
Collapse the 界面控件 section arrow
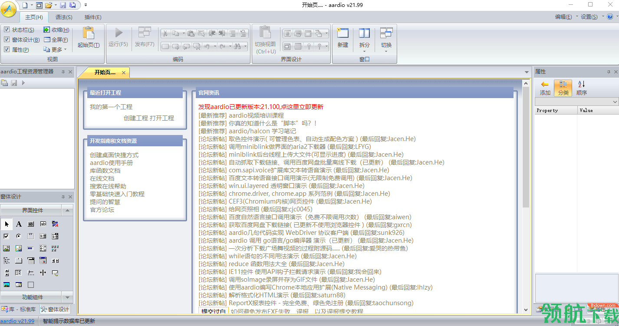click(67, 211)
